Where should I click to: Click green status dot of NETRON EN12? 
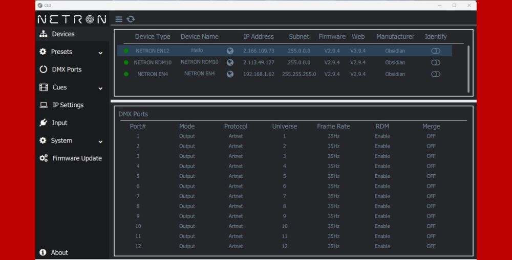pos(126,51)
